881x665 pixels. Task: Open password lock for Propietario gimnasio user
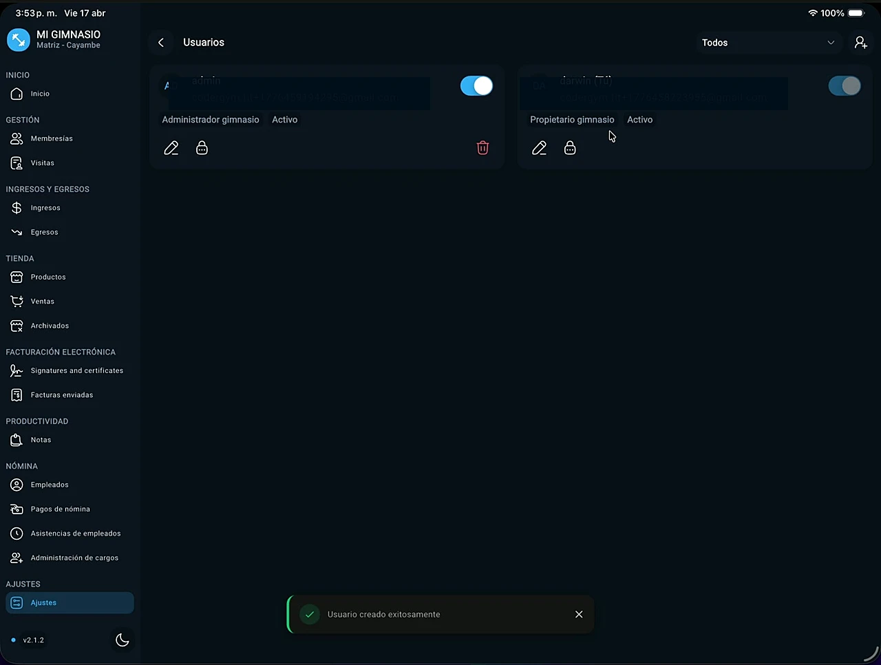point(570,148)
